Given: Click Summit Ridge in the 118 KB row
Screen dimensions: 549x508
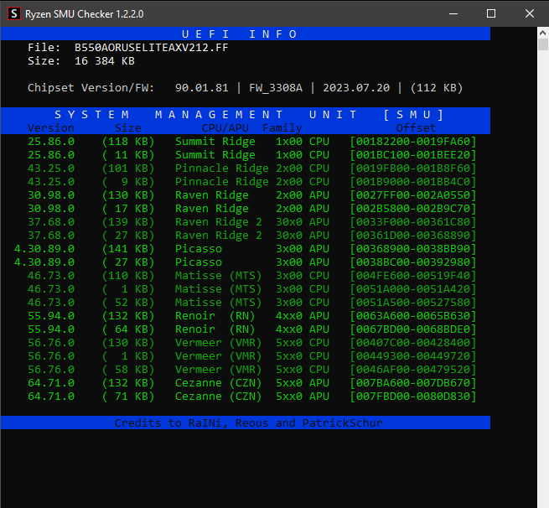Looking at the screenshot, I should pyautogui.click(x=215, y=142).
